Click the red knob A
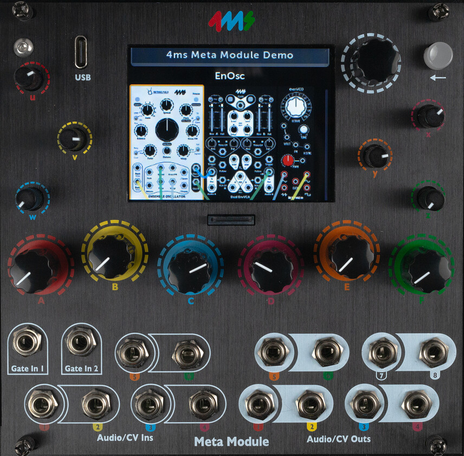The image size is (464, 456). tap(31, 271)
